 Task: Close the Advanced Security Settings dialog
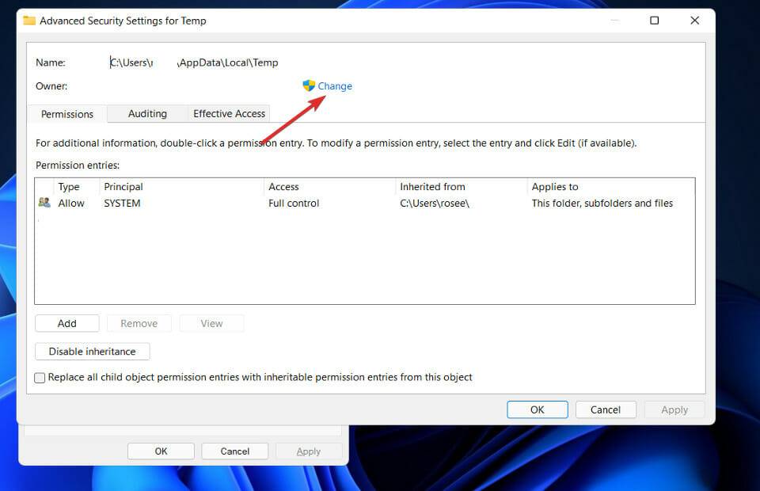click(694, 21)
